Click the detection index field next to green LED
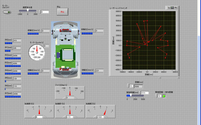The image size is (201, 125). (x=159, y=96)
